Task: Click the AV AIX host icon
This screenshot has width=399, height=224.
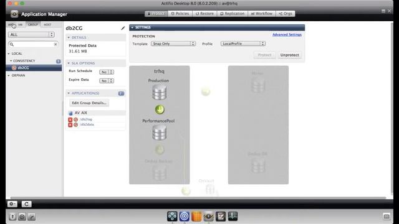Action: [70, 113]
